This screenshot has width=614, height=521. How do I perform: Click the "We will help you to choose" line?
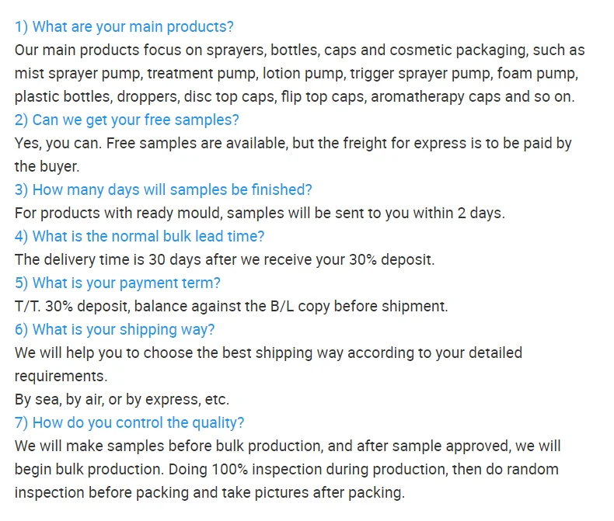[268, 353]
